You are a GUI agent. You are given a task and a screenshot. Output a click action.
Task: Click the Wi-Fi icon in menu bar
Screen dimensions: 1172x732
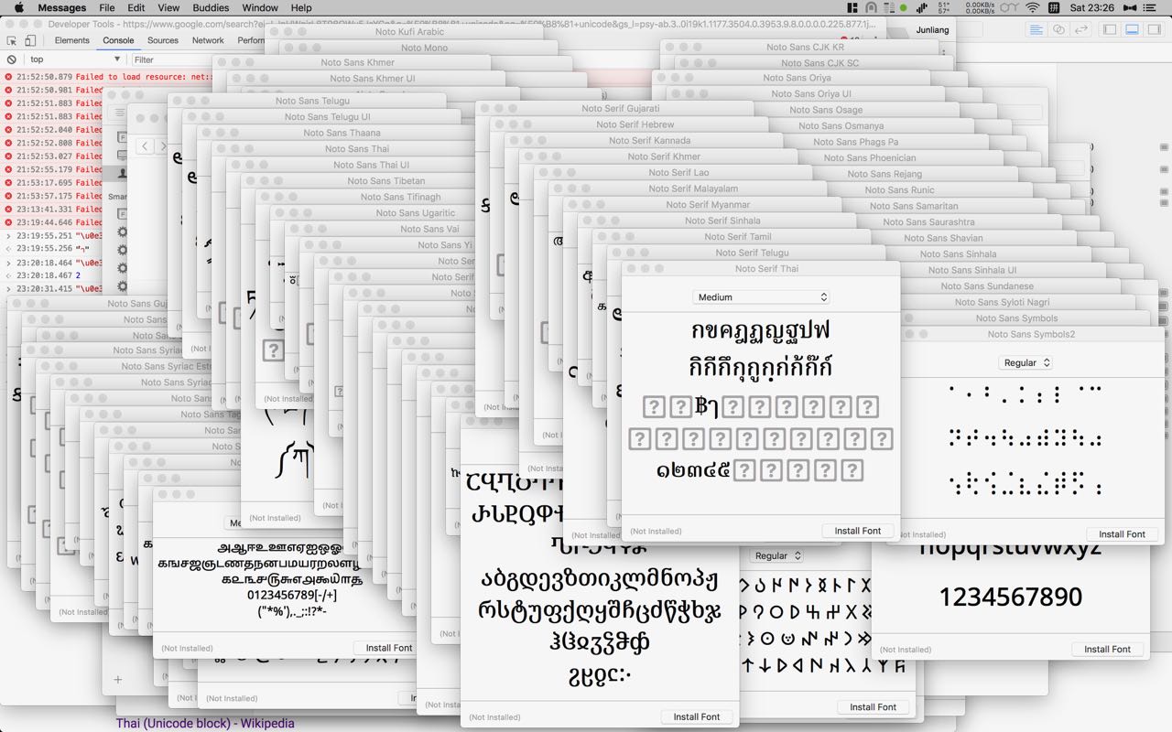coord(1032,8)
